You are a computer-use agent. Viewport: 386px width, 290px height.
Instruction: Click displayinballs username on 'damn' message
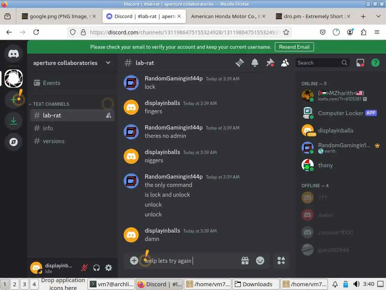(162, 231)
